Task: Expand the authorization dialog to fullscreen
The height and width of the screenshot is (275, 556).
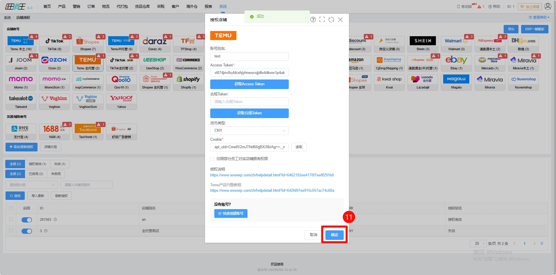Action: pos(322,20)
